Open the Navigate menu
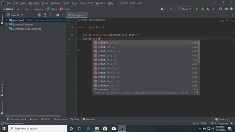The image size is (235, 132). click(x=34, y=3)
